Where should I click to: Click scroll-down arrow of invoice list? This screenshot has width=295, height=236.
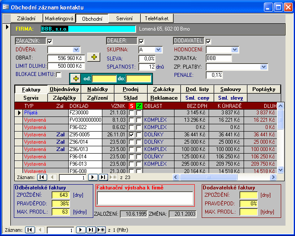pyautogui.click(x=280, y=170)
